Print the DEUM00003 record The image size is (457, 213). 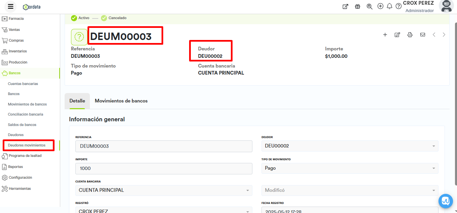pos(410,35)
